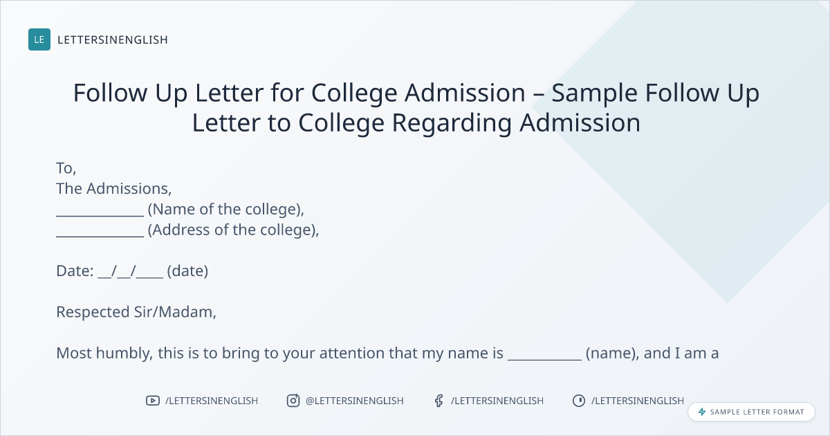Viewport: 830px width, 436px height.
Task: Click the circular icon after Facebook handle
Action: (579, 401)
